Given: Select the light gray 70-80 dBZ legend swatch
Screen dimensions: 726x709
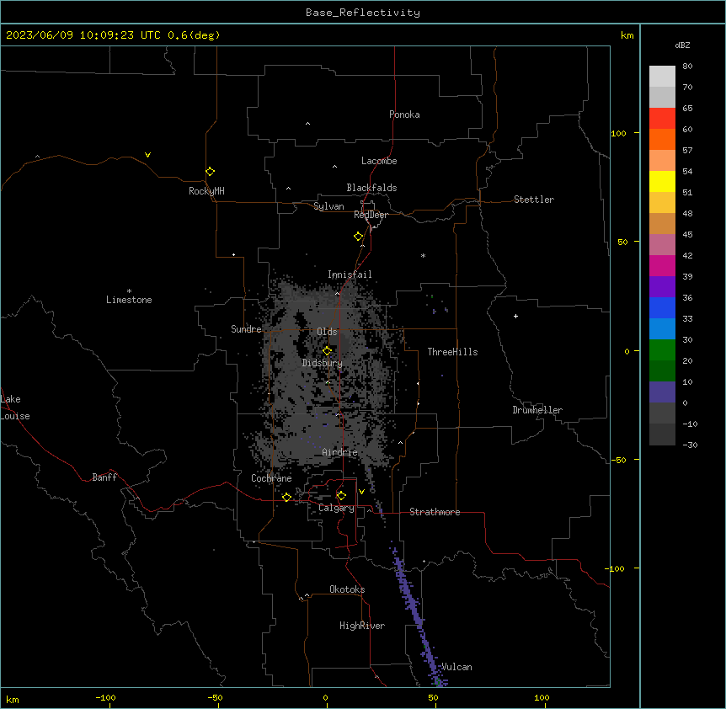Looking at the screenshot, I should click(662, 77).
